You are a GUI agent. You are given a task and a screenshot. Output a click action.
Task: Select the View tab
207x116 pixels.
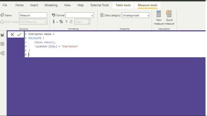point(67,5)
